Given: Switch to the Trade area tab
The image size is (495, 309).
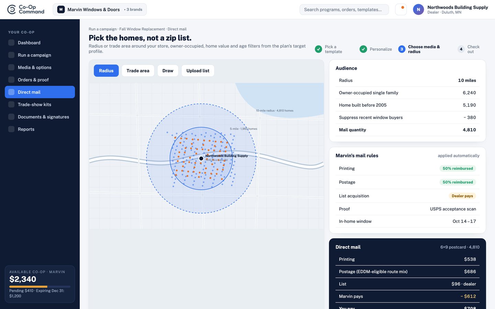Looking at the screenshot, I should click(x=138, y=71).
